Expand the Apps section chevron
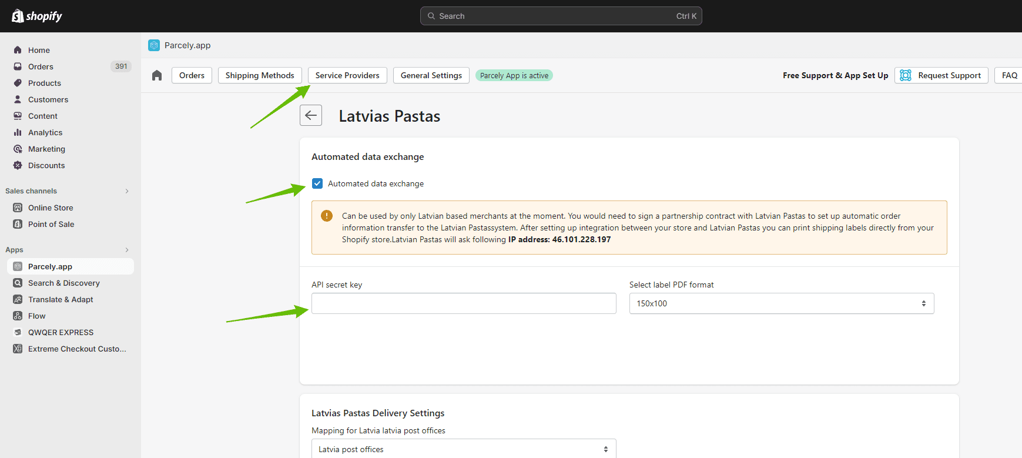1022x458 pixels. (x=127, y=250)
